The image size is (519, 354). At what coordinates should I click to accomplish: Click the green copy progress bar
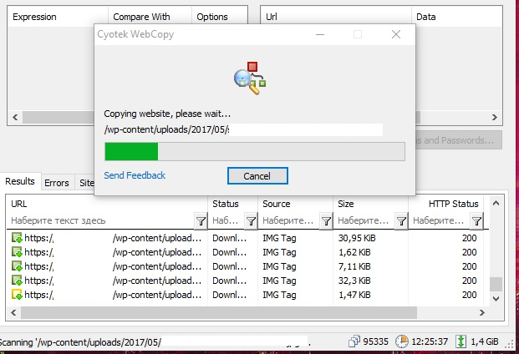tap(255, 151)
